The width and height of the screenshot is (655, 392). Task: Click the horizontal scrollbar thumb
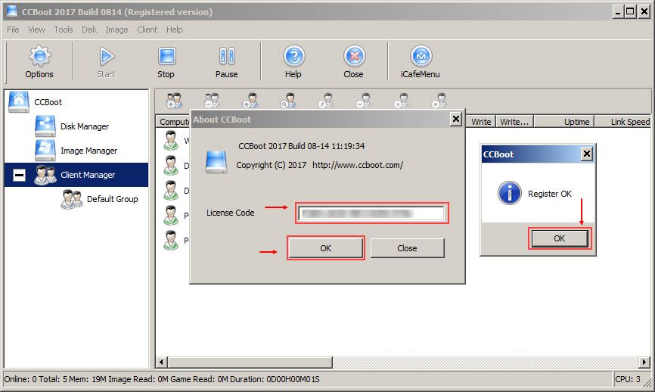click(250, 362)
